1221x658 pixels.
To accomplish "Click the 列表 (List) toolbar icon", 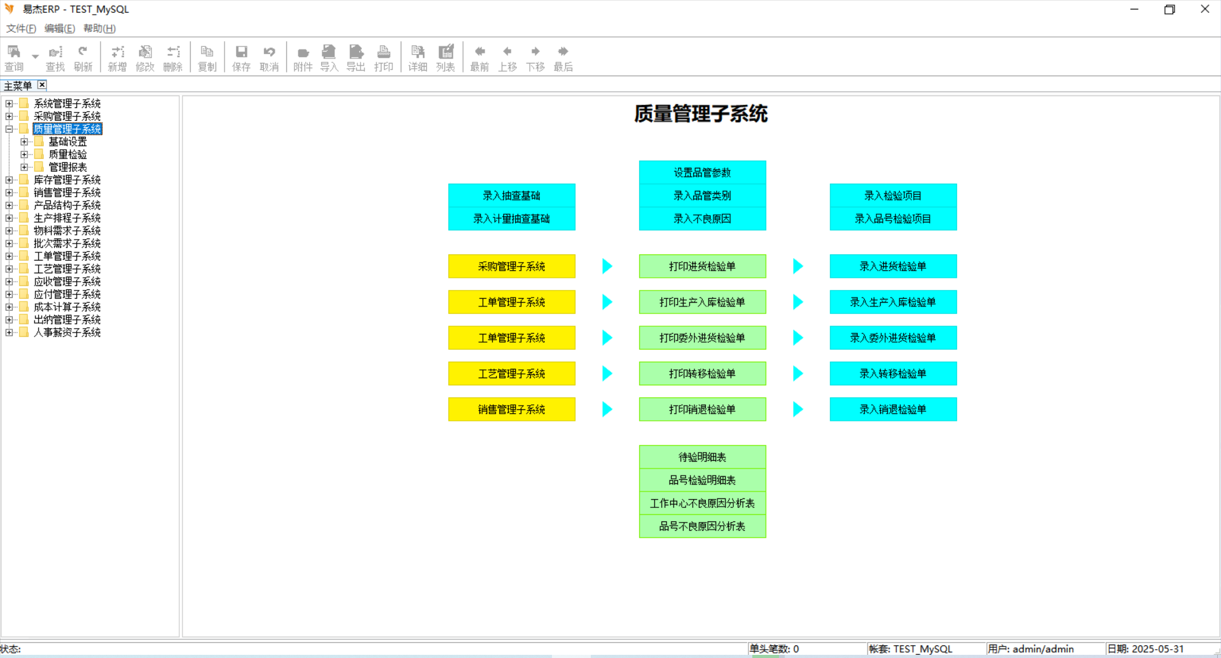I will [x=445, y=57].
